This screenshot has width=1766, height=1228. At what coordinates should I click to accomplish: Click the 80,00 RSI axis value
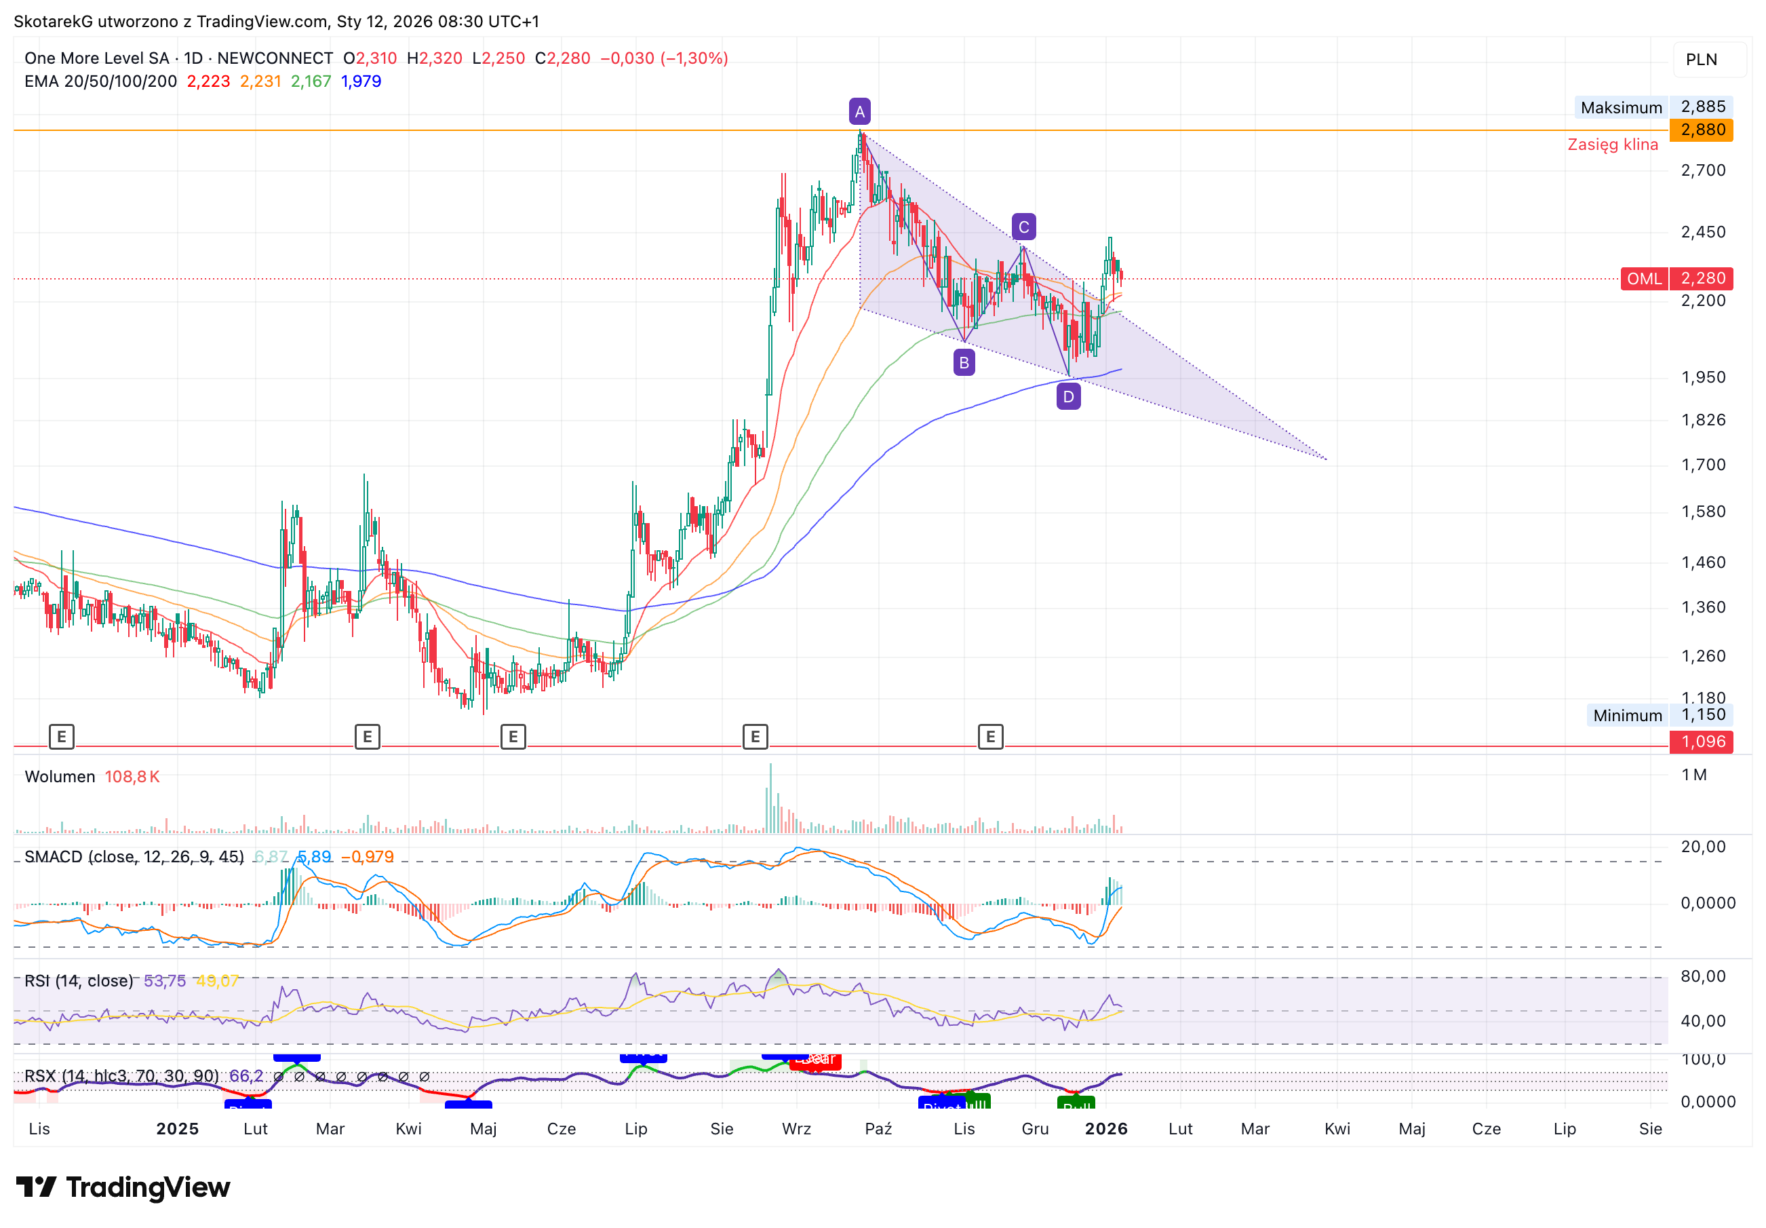pyautogui.click(x=1703, y=976)
